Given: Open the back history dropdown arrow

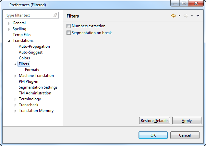Looking at the screenshot, I should coord(179,16).
